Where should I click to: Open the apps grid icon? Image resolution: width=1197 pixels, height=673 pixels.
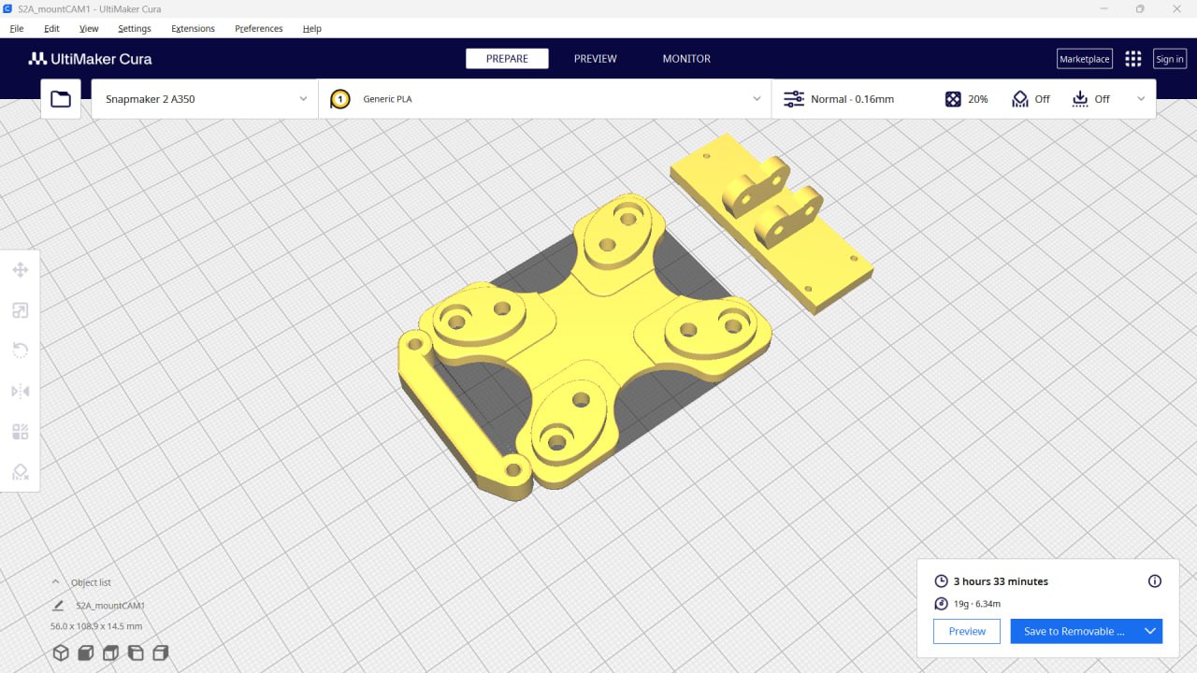point(1132,59)
